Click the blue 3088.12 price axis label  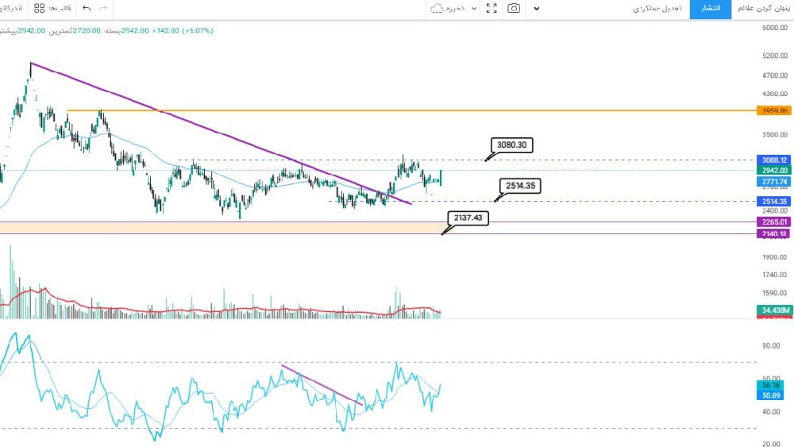click(x=773, y=160)
